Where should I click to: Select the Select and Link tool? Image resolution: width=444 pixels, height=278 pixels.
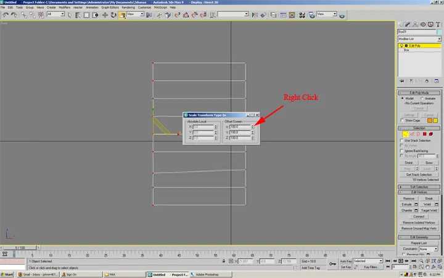click(24, 15)
